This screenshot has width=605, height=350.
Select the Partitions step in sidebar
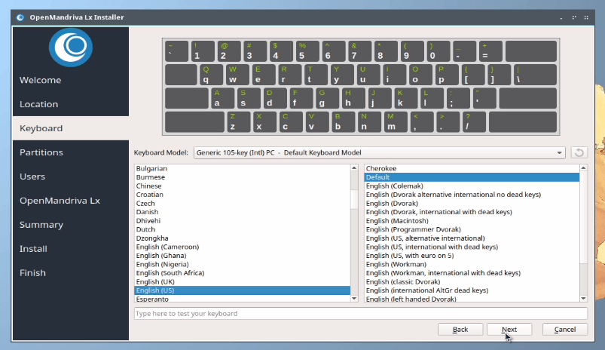pyautogui.click(x=71, y=152)
